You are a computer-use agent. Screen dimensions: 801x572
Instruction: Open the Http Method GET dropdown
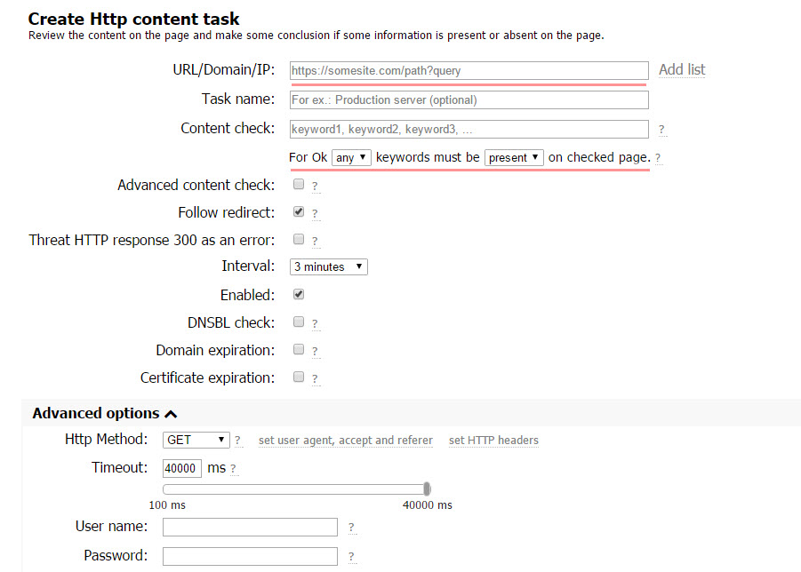point(196,440)
